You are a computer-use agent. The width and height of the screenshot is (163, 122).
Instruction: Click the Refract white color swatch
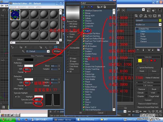tap(29, 79)
